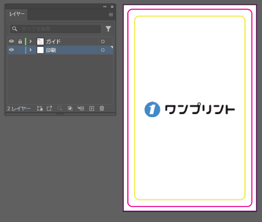
Task: Hide the 印刷 layer with eye icon
Action: pyautogui.click(x=11, y=50)
